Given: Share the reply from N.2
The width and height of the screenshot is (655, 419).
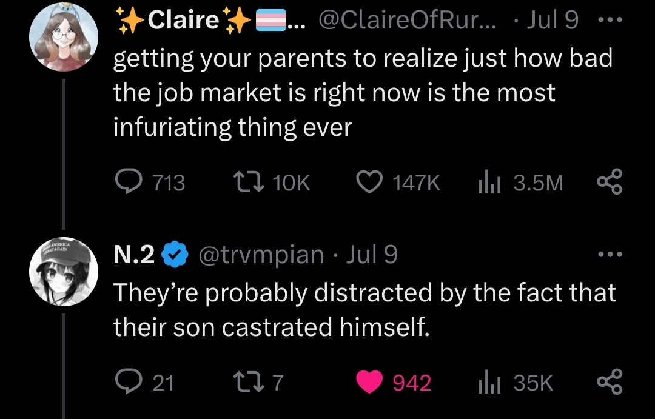Looking at the screenshot, I should [x=610, y=382].
